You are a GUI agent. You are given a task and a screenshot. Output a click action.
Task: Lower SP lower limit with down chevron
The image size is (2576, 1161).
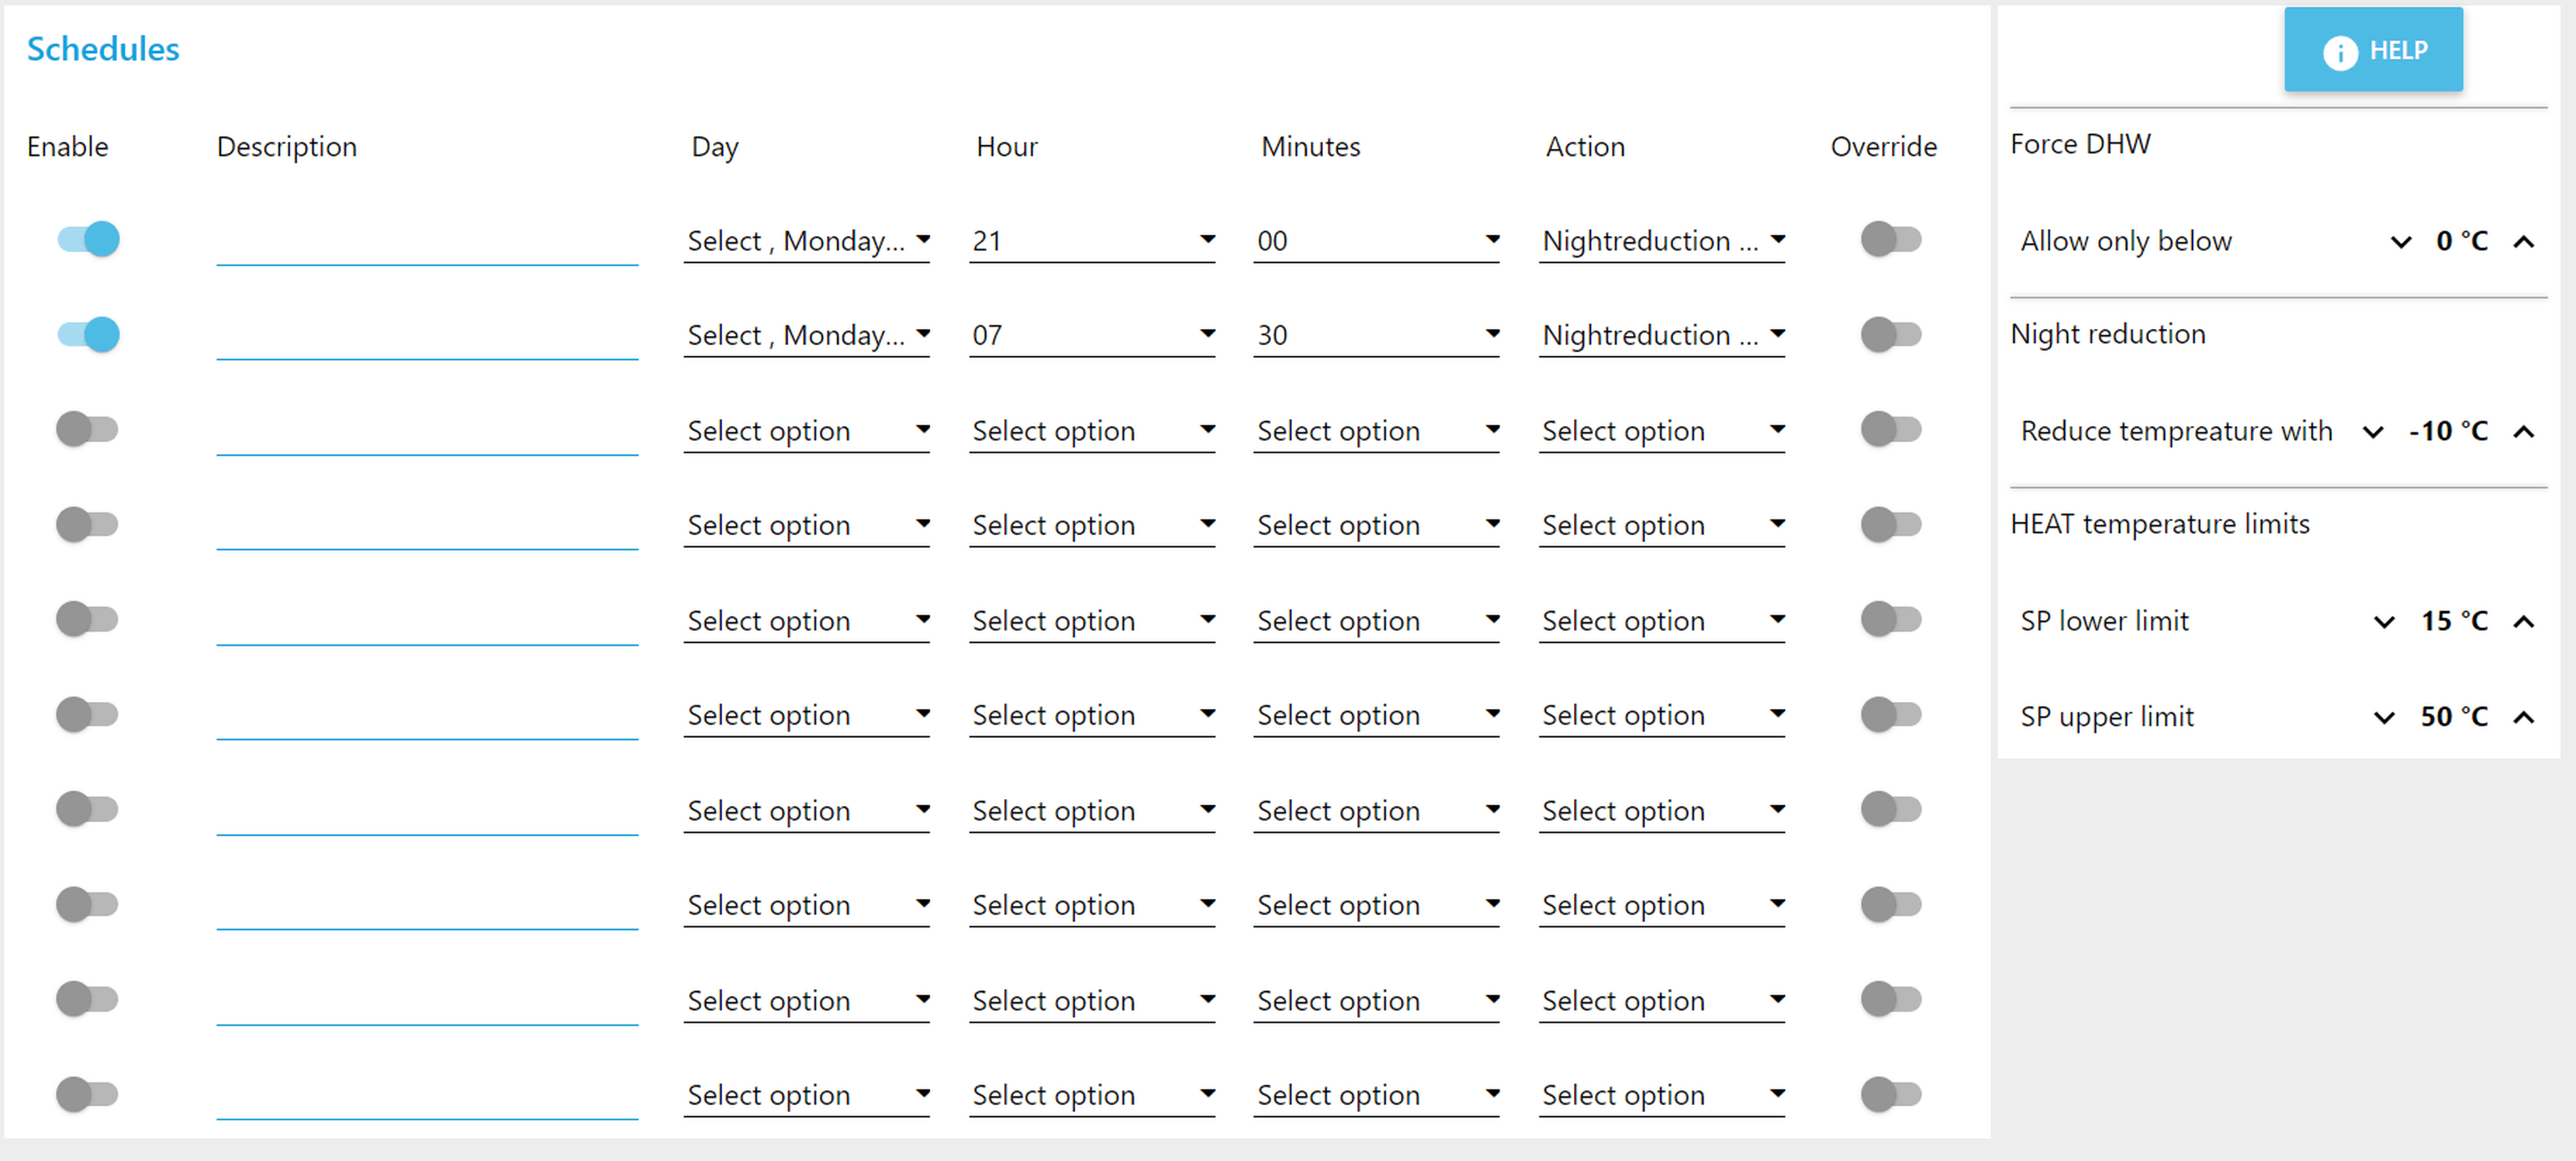(2383, 622)
